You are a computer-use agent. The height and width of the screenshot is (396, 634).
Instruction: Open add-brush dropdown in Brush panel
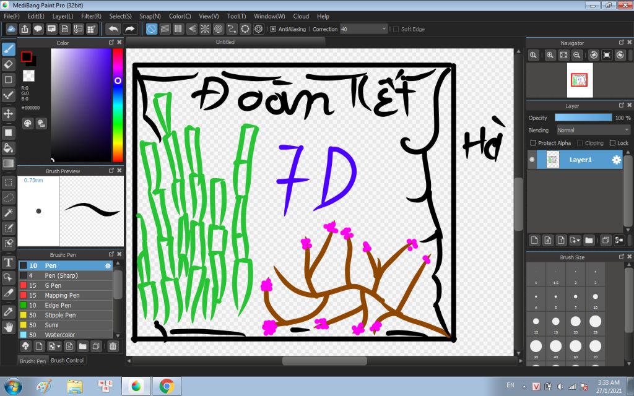click(54, 346)
